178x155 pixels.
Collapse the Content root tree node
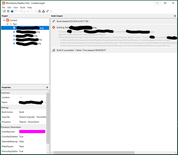[x=4, y=20]
